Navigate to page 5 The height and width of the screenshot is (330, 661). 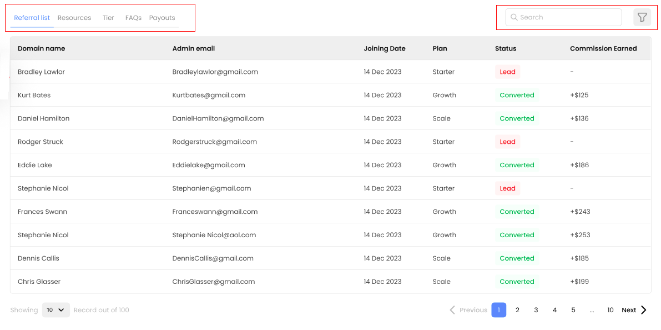[x=573, y=310]
